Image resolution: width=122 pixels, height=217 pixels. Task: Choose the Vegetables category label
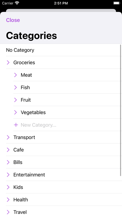33,113
